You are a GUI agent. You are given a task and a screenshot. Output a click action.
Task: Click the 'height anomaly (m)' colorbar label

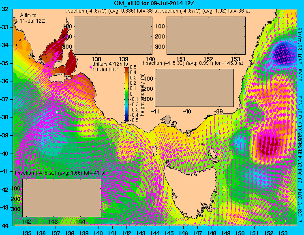[142, 95]
